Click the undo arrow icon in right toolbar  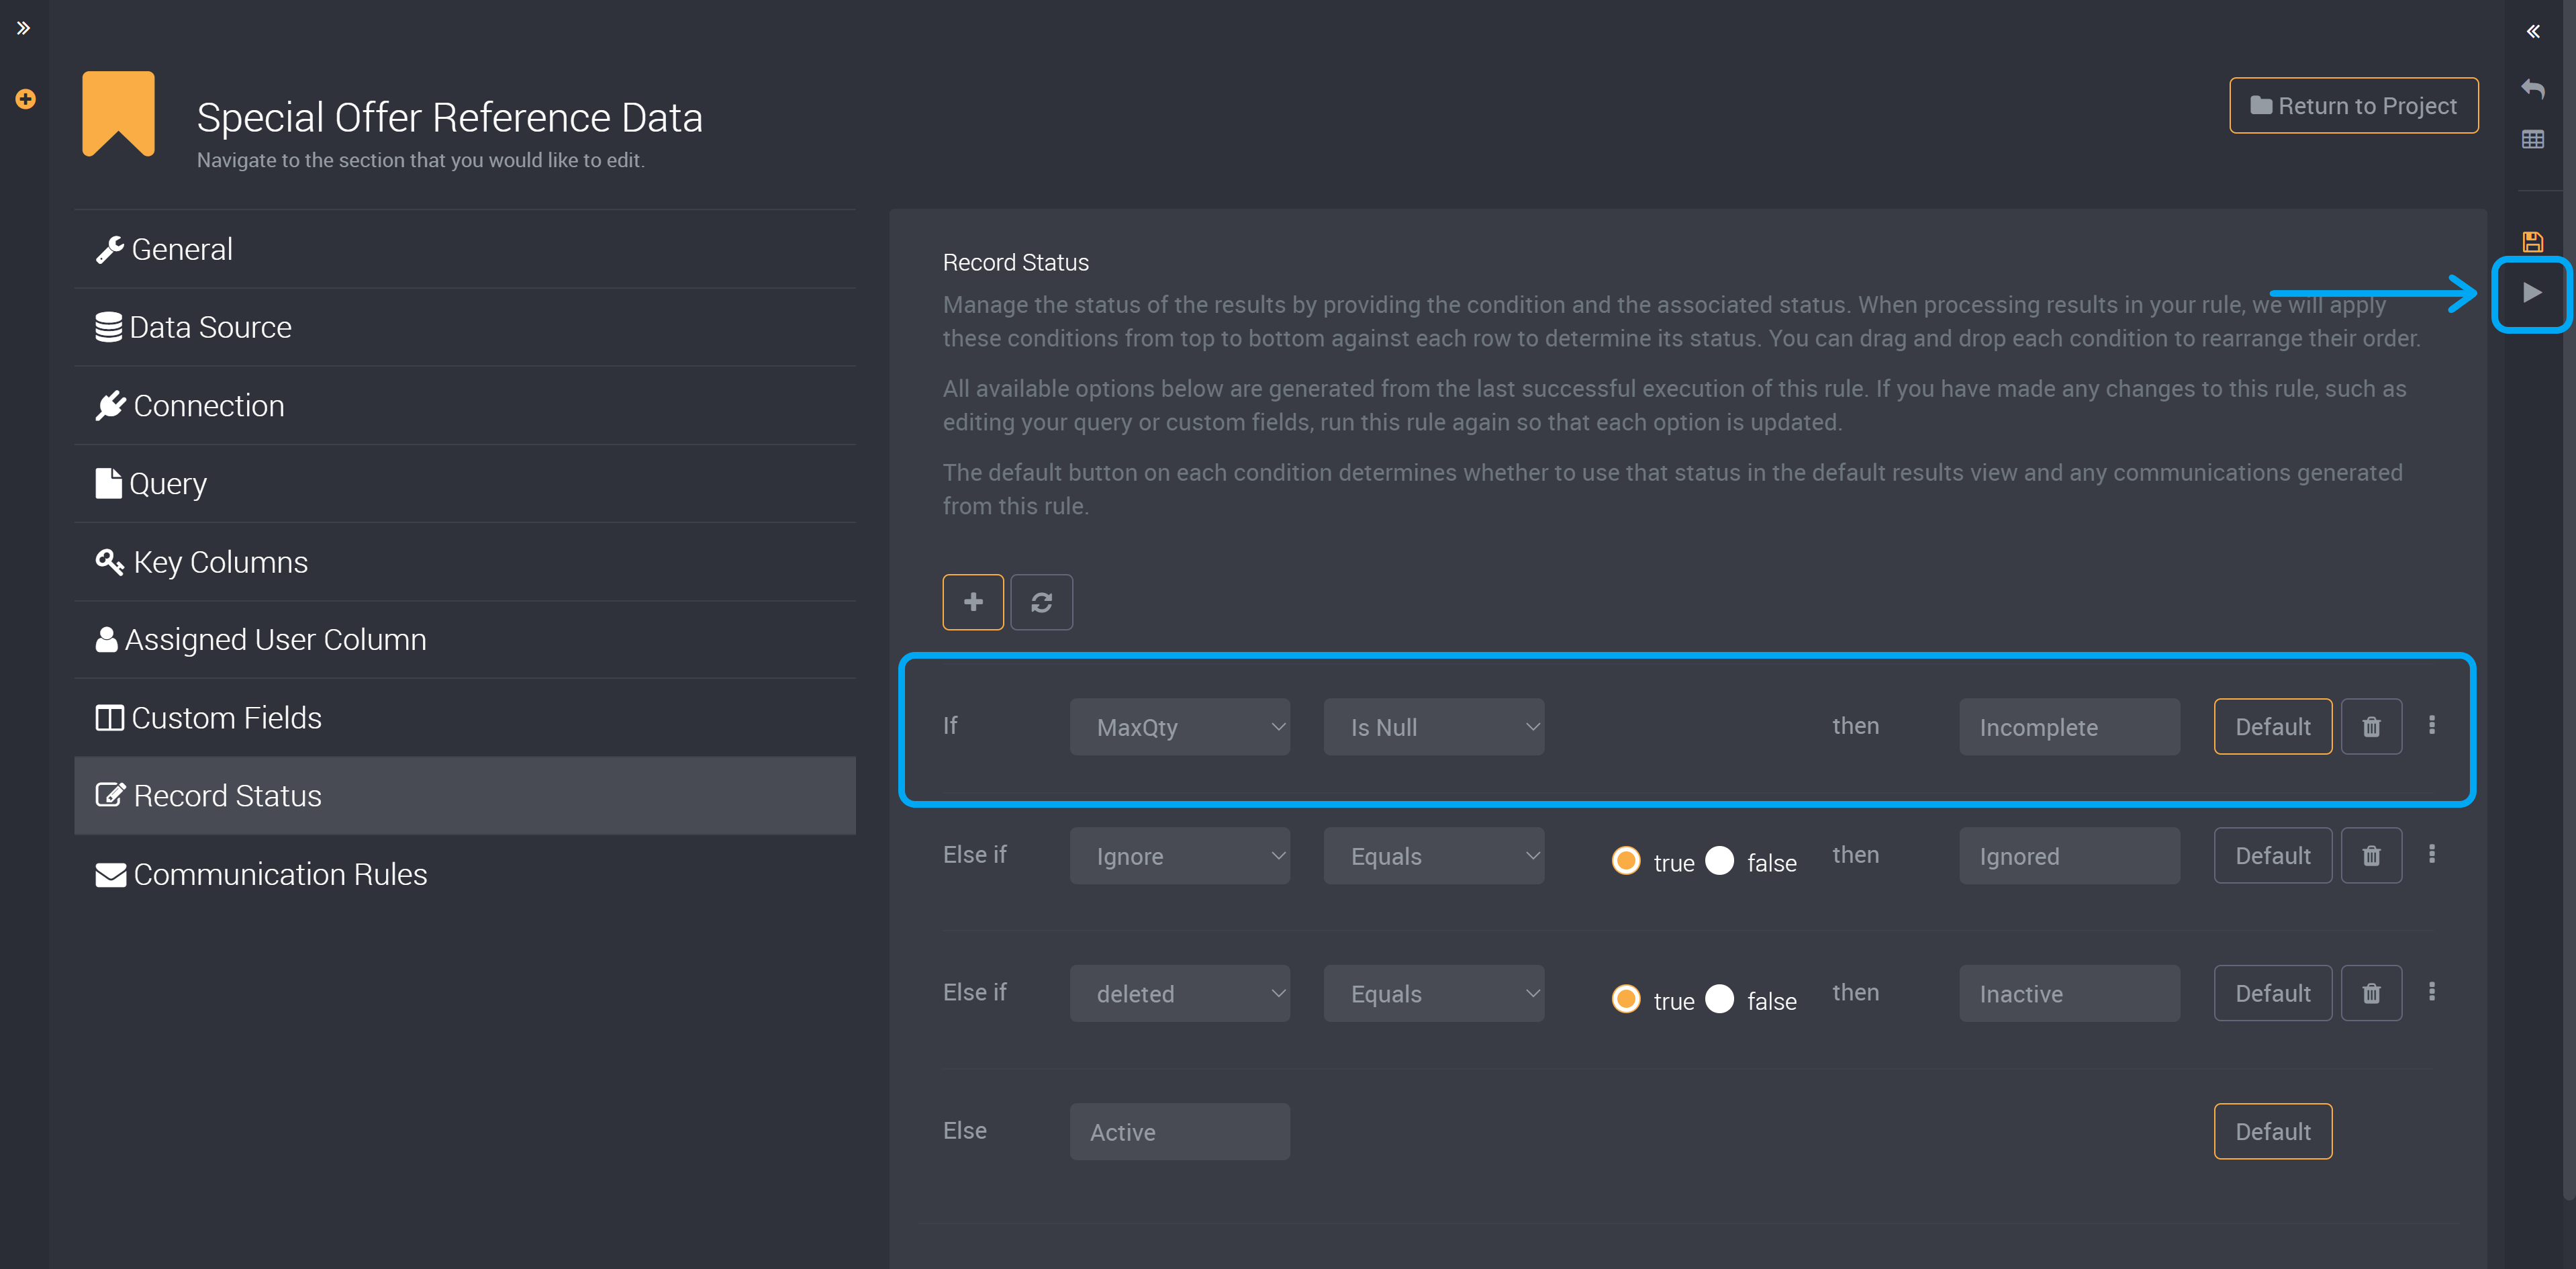point(2533,89)
